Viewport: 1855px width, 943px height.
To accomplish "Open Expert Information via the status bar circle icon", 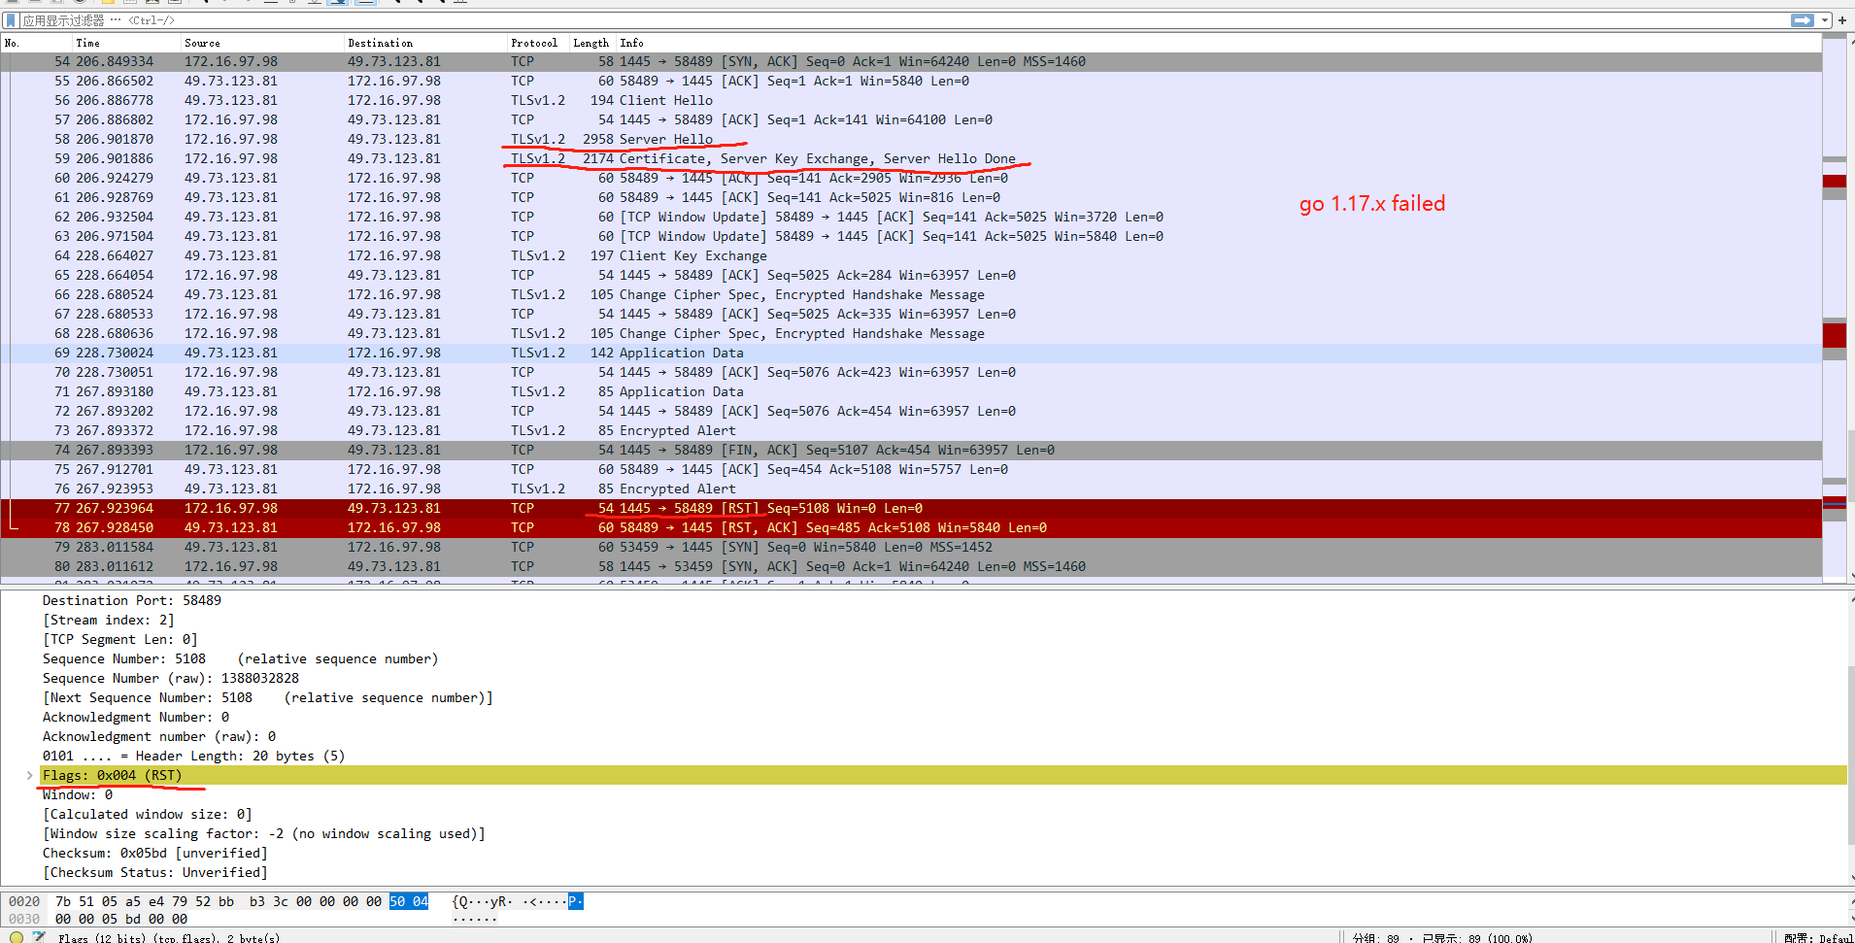I will [x=17, y=937].
